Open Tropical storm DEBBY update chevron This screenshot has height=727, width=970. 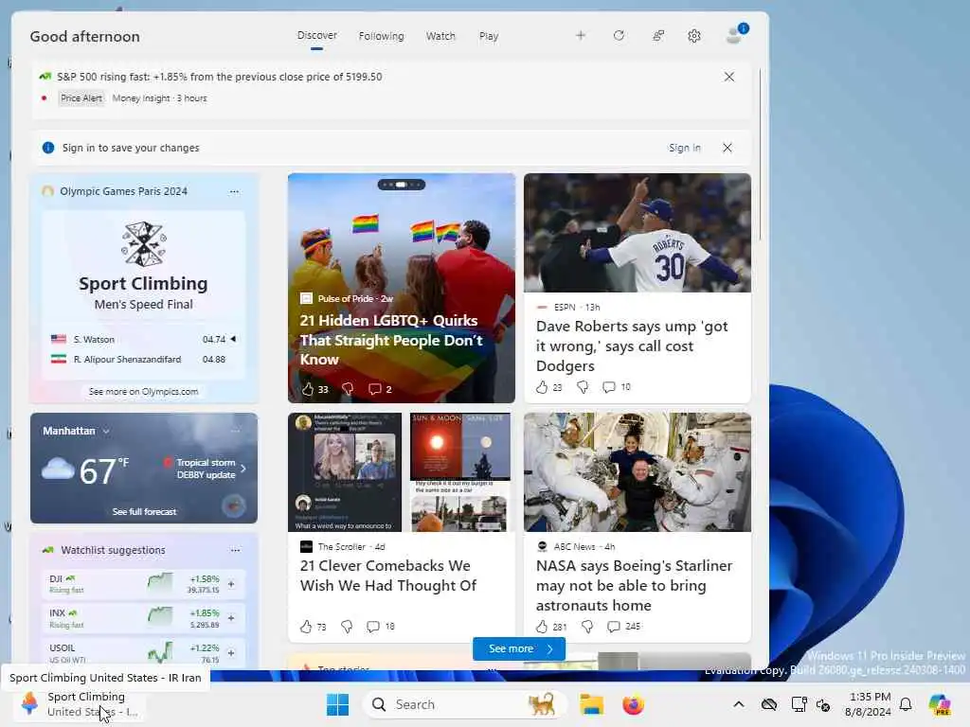click(x=243, y=469)
